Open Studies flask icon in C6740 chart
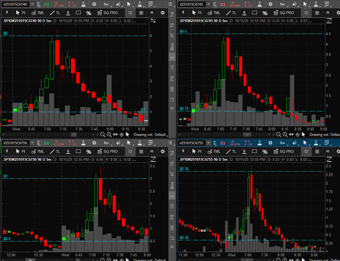 (83, 4)
